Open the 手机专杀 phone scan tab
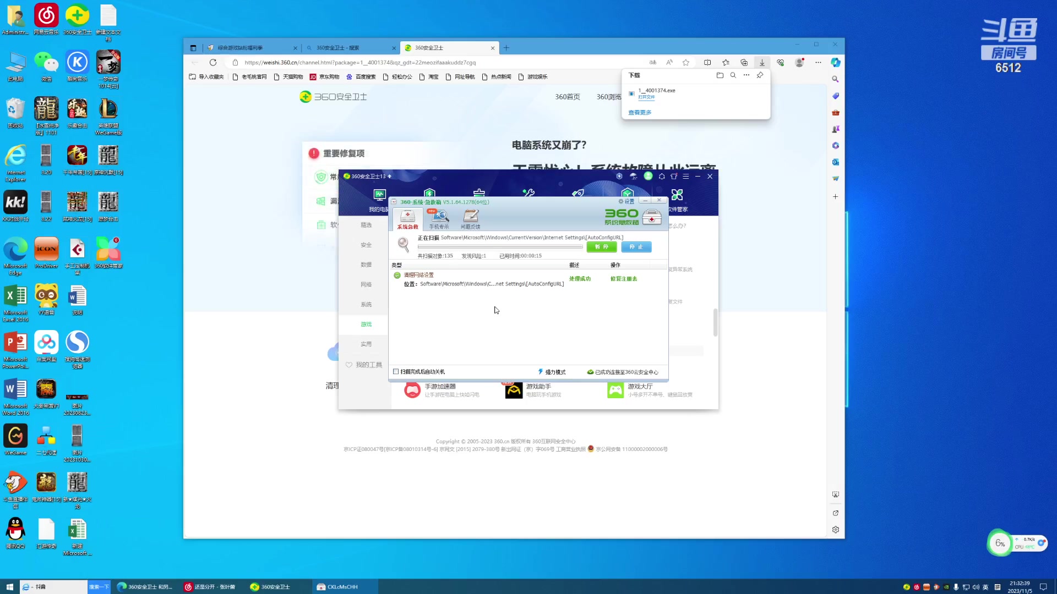This screenshot has width=1057, height=594. (x=439, y=219)
